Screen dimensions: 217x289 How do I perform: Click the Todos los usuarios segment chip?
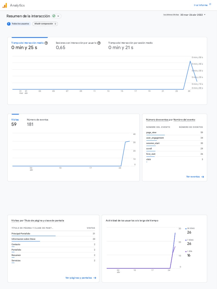coord(20,24)
